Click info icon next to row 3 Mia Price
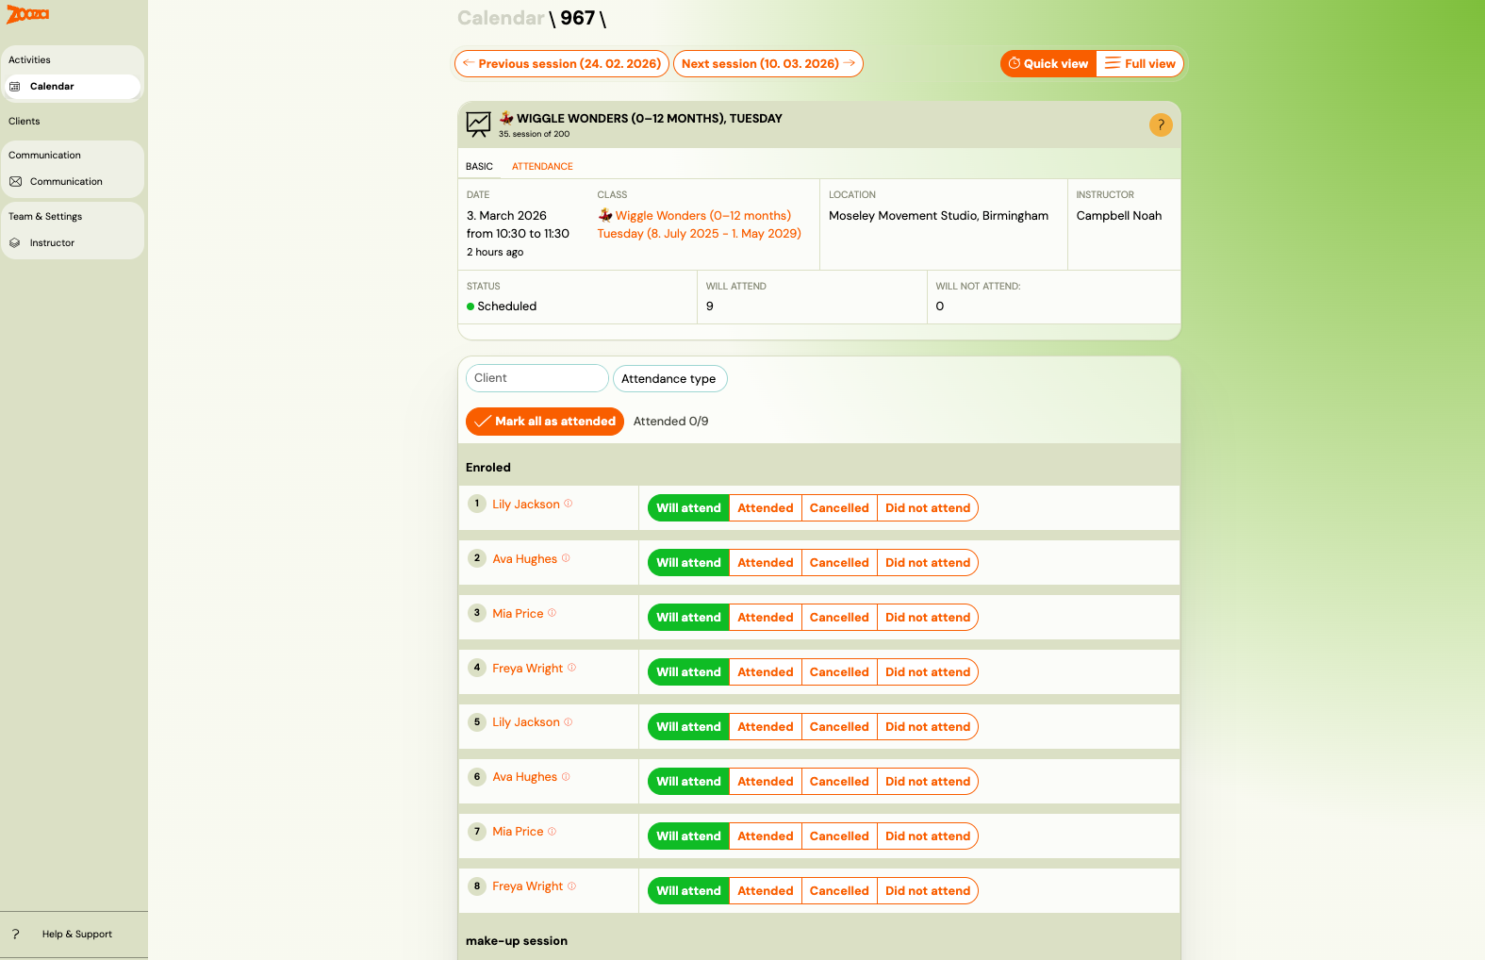 (552, 613)
